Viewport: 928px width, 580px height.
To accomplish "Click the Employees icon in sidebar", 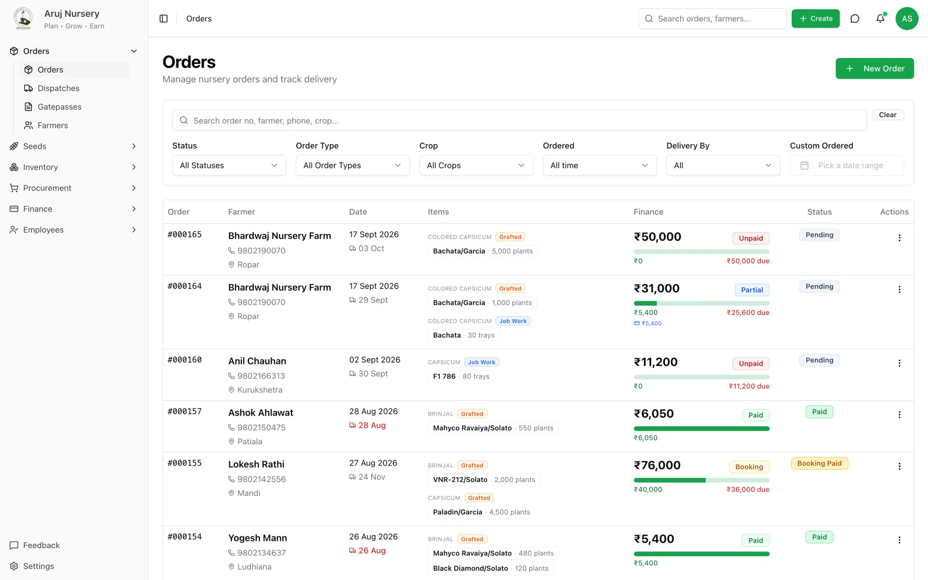I will 14,230.
